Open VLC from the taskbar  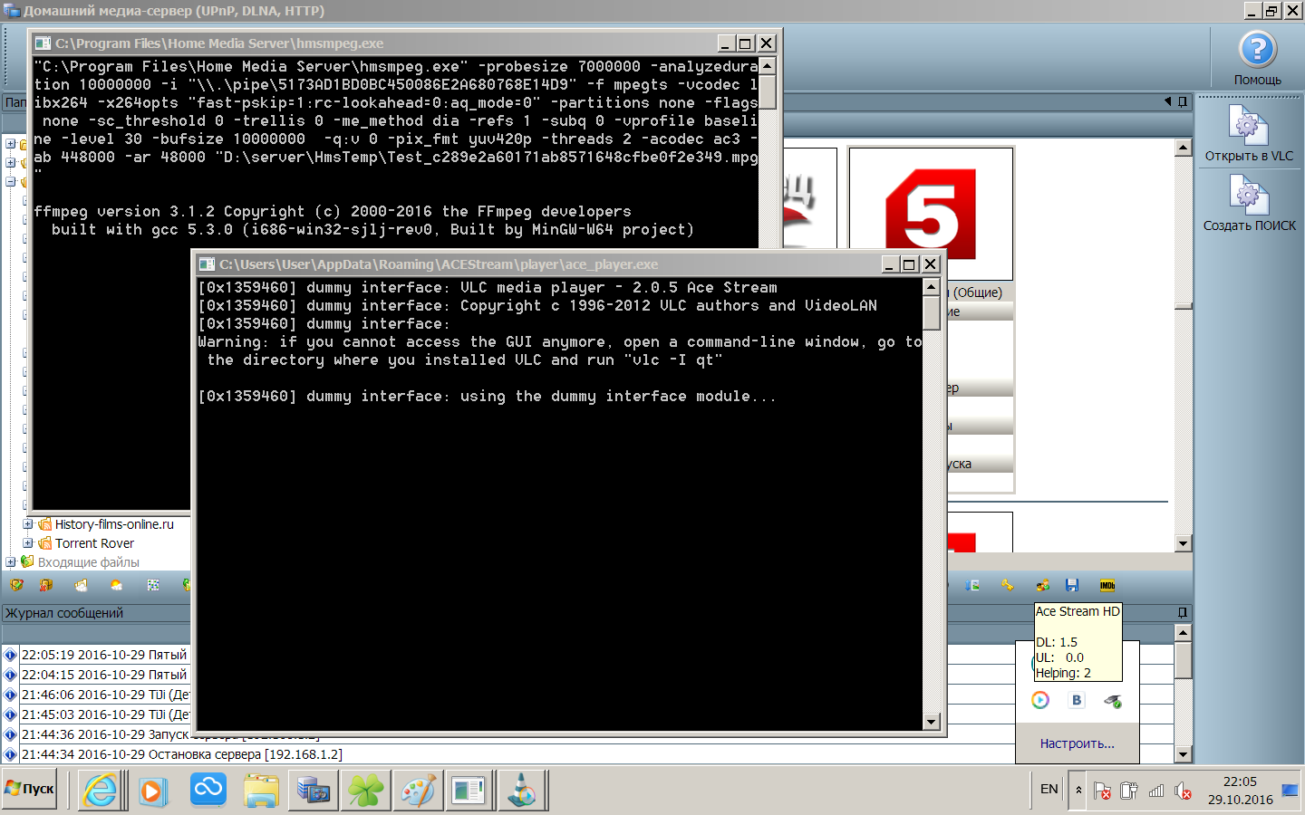point(522,791)
